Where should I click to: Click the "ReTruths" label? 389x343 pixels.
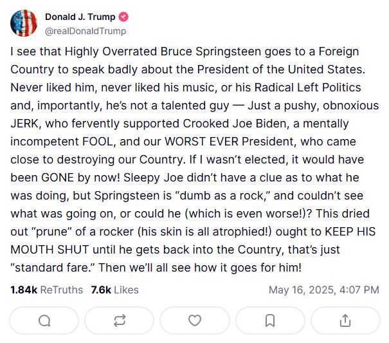pyautogui.click(x=61, y=290)
